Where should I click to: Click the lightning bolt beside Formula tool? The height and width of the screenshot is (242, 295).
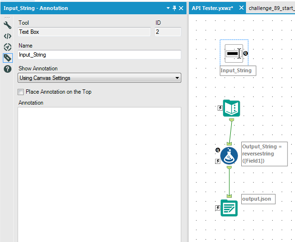pyautogui.click(x=217, y=161)
